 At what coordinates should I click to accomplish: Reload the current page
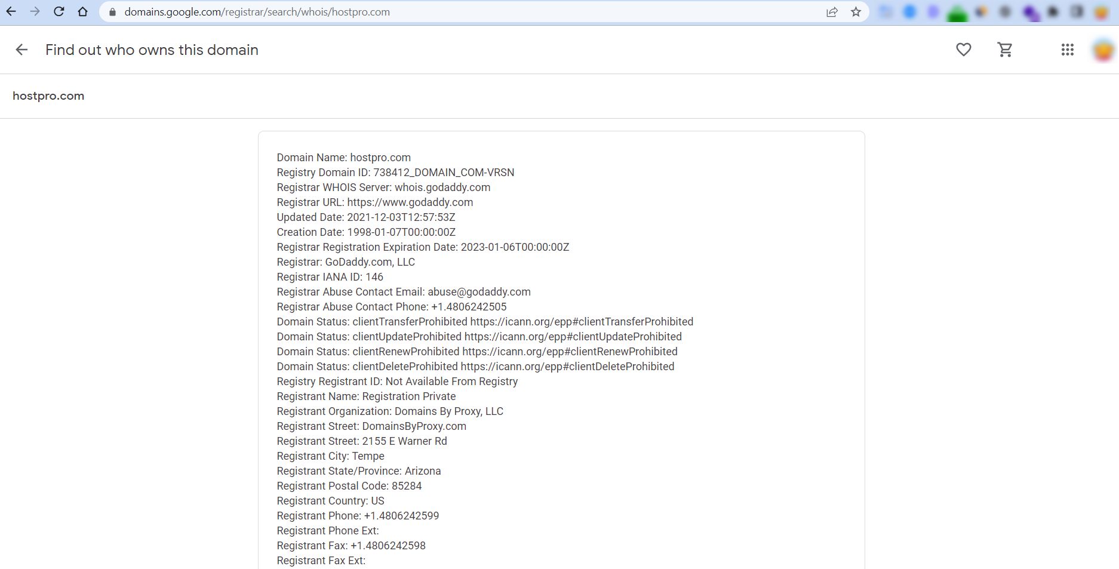click(59, 11)
